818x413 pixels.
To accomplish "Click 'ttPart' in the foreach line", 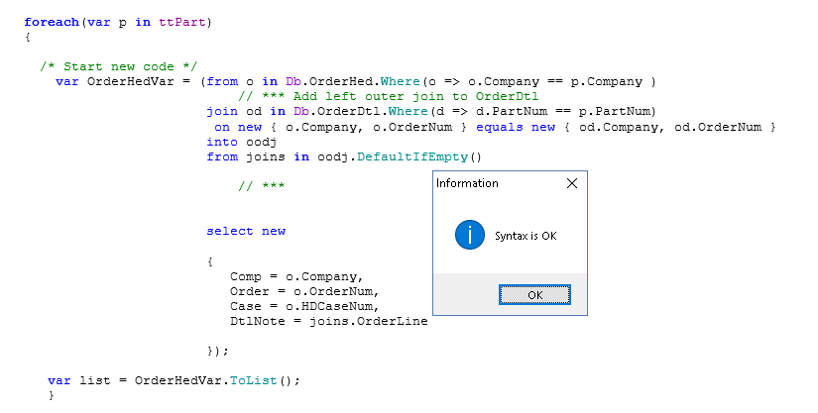I will click(182, 22).
